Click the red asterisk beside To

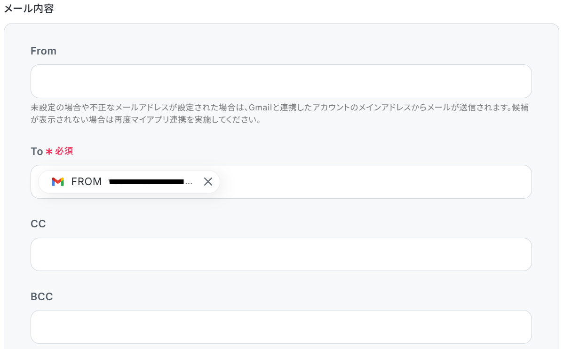(x=49, y=152)
